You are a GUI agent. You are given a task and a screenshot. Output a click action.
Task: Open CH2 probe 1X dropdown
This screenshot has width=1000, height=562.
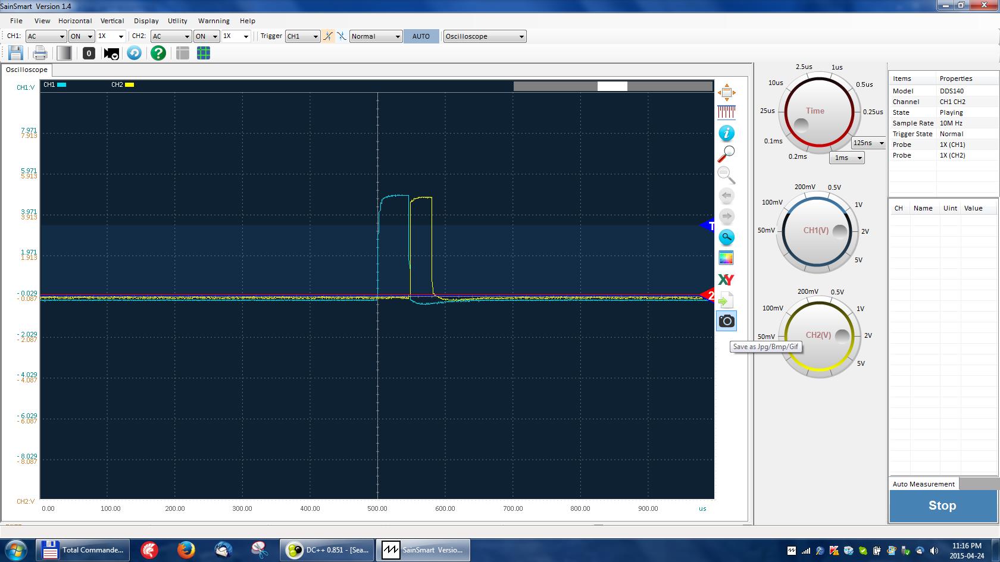tap(236, 36)
